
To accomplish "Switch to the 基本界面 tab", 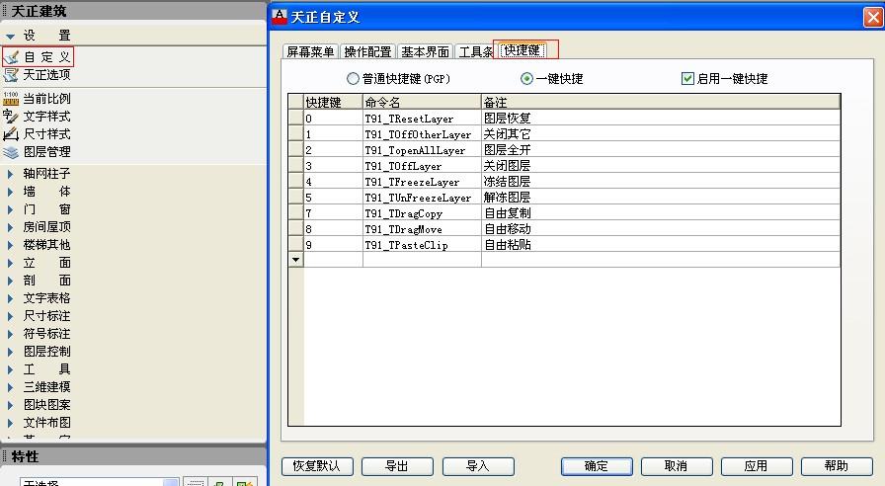I will (425, 52).
